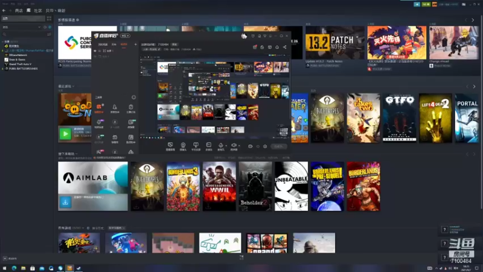Open the 游戏 category dropdown in sidebar

click(x=21, y=27)
